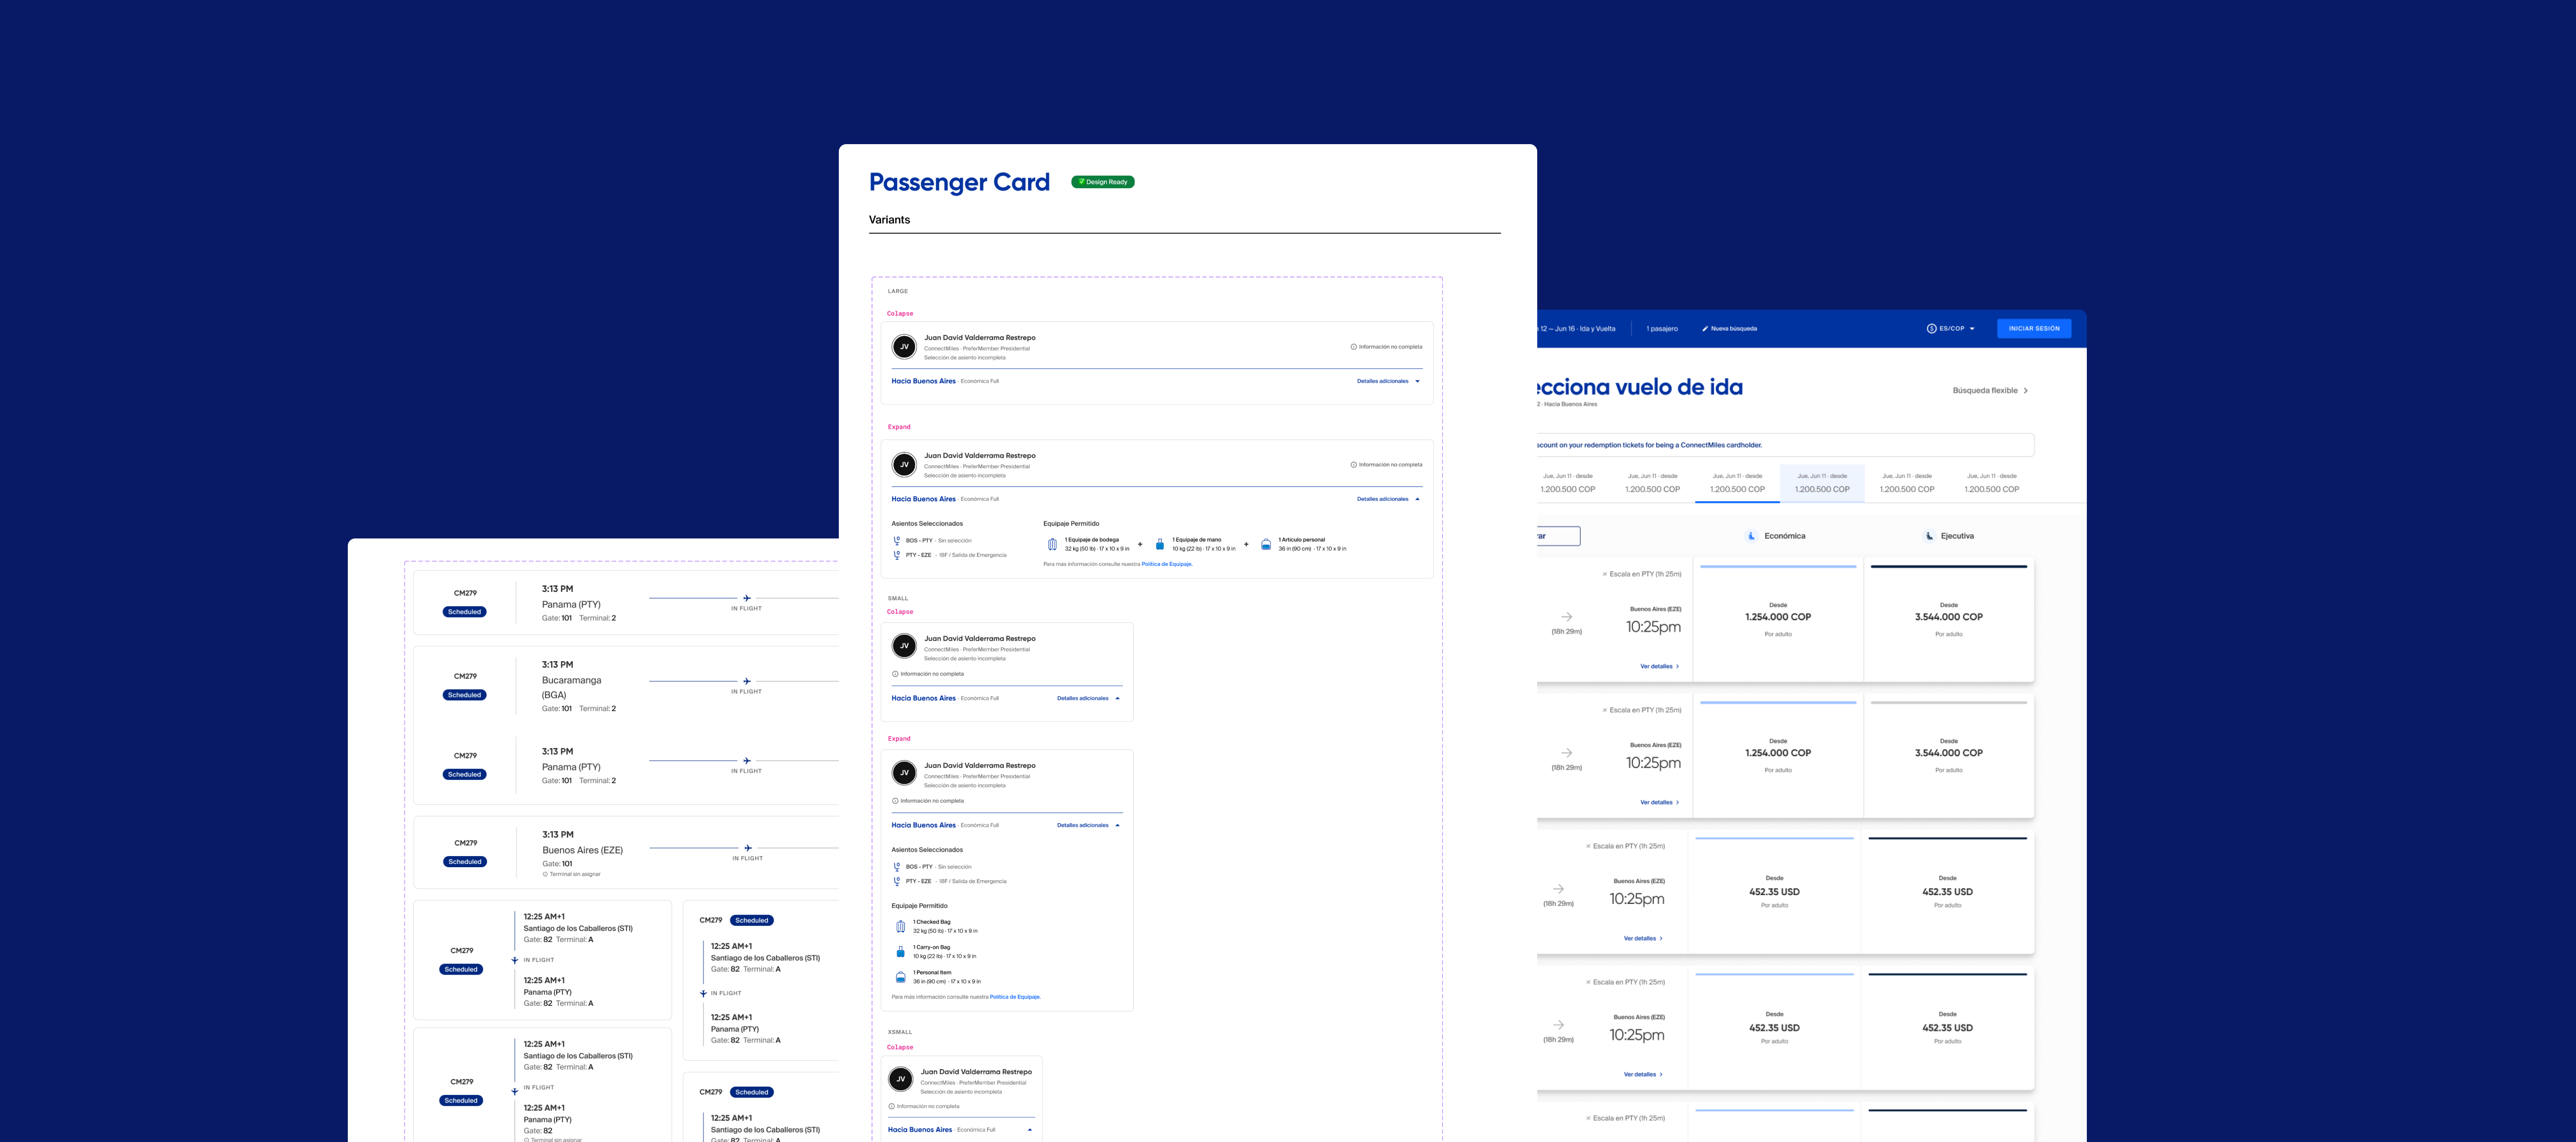Viewport: 2576px width, 1142px height.
Task: Click the XSMALL section label
Action: point(900,1032)
